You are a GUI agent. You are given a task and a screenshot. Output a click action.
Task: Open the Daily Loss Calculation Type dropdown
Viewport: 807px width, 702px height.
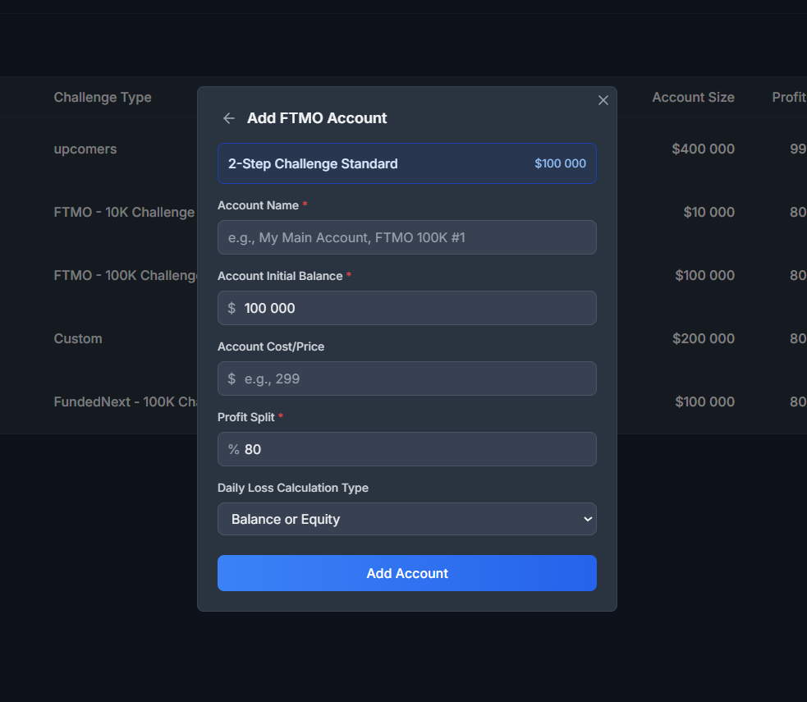[x=407, y=519]
